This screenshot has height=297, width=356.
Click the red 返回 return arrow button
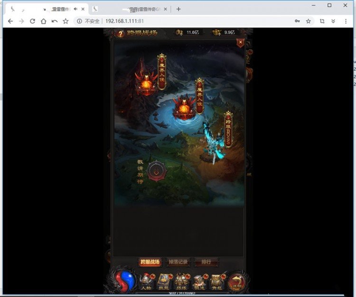(236, 281)
